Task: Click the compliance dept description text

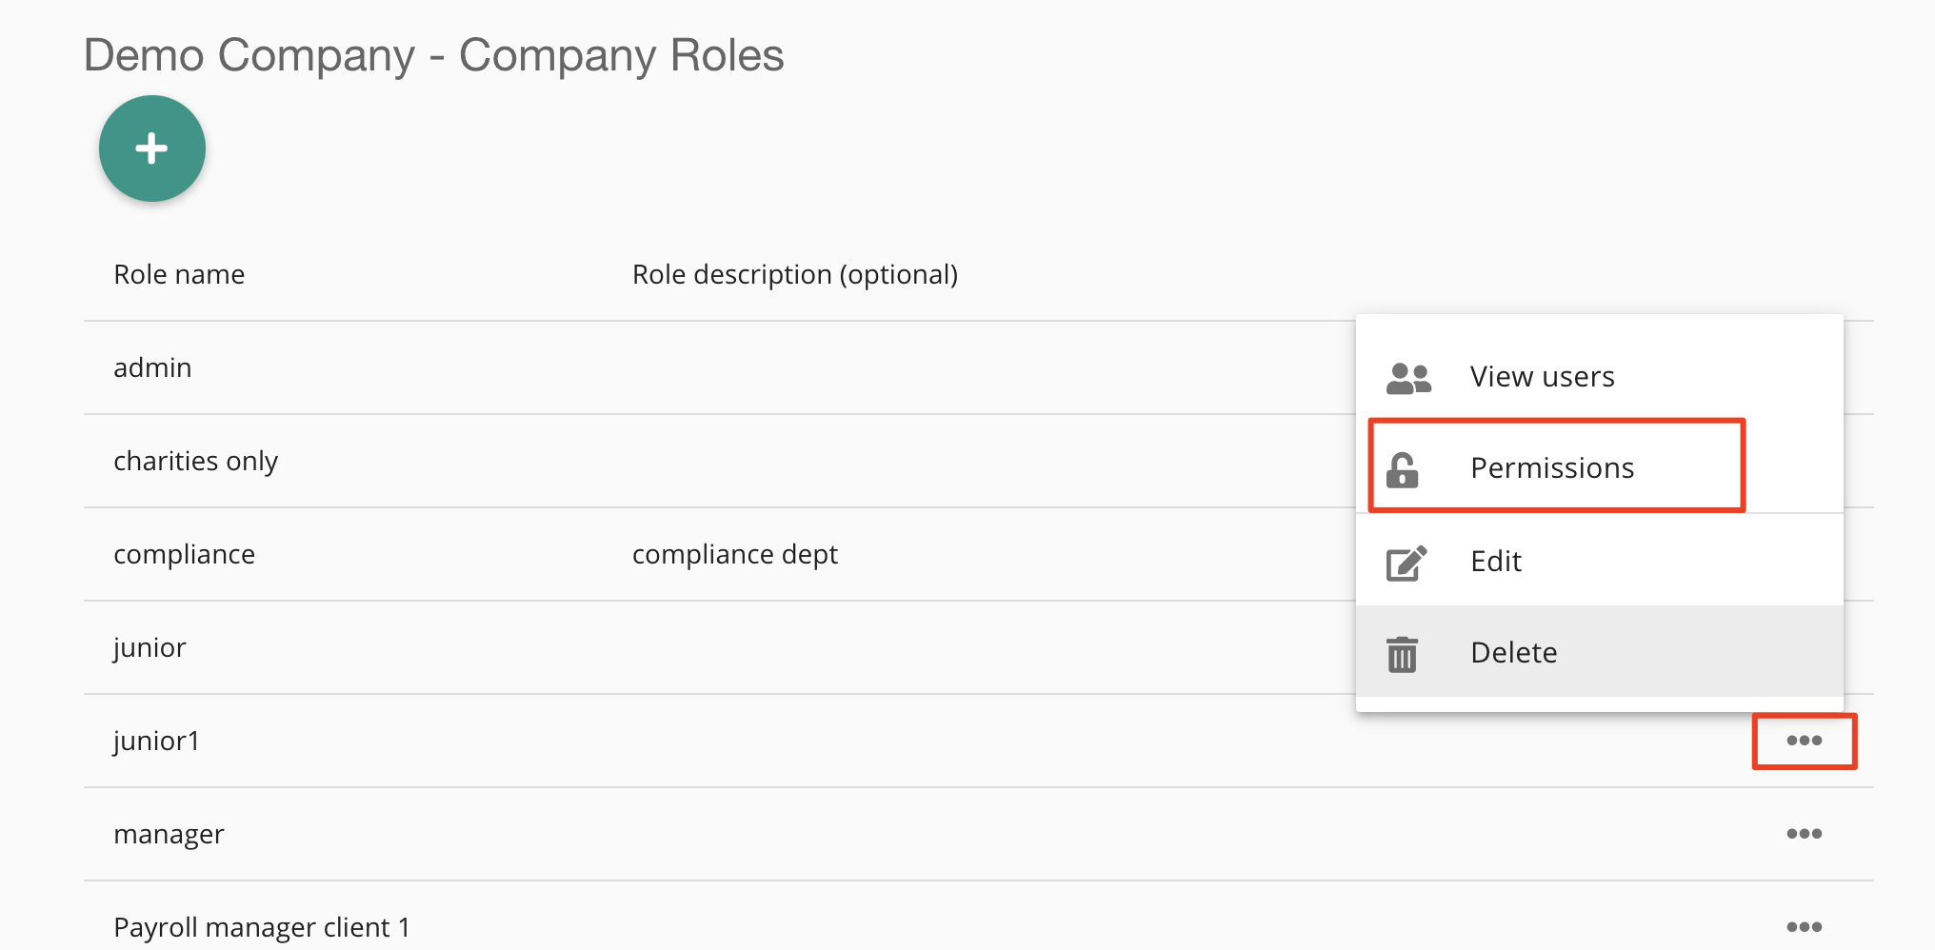Action: (x=734, y=554)
